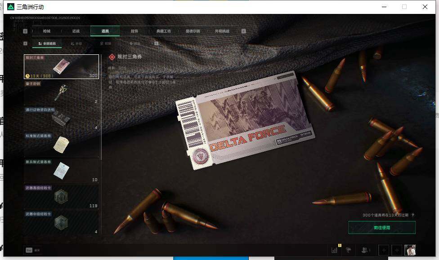Click the 限时三角券 item title text

[130, 57]
